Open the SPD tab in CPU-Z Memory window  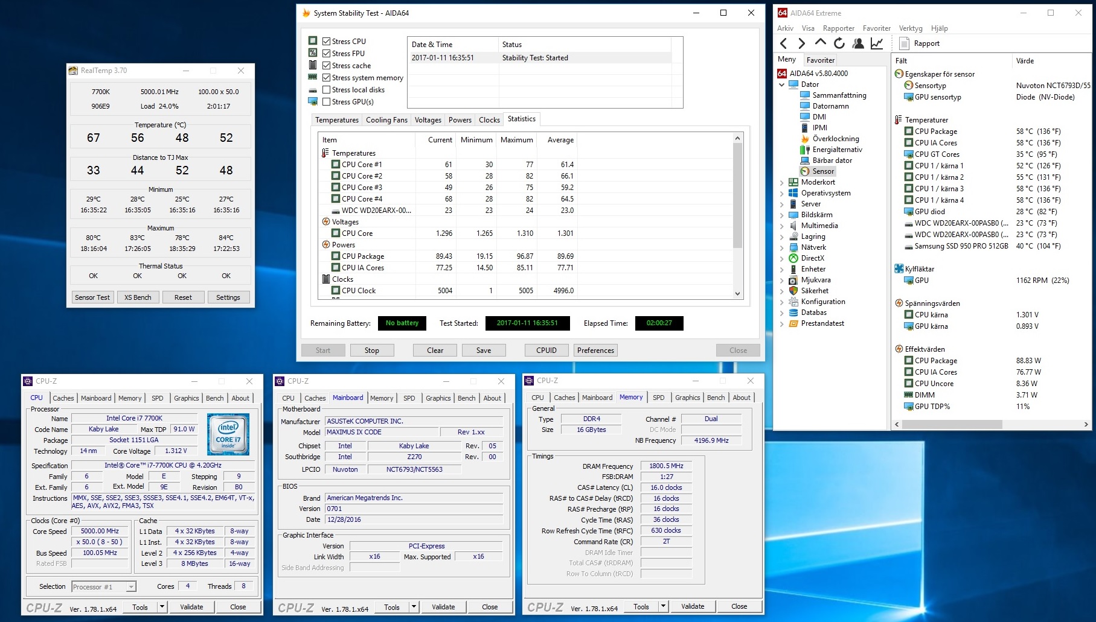[x=659, y=398]
